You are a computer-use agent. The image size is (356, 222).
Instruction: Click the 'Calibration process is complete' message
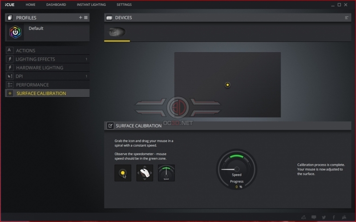point(321,169)
